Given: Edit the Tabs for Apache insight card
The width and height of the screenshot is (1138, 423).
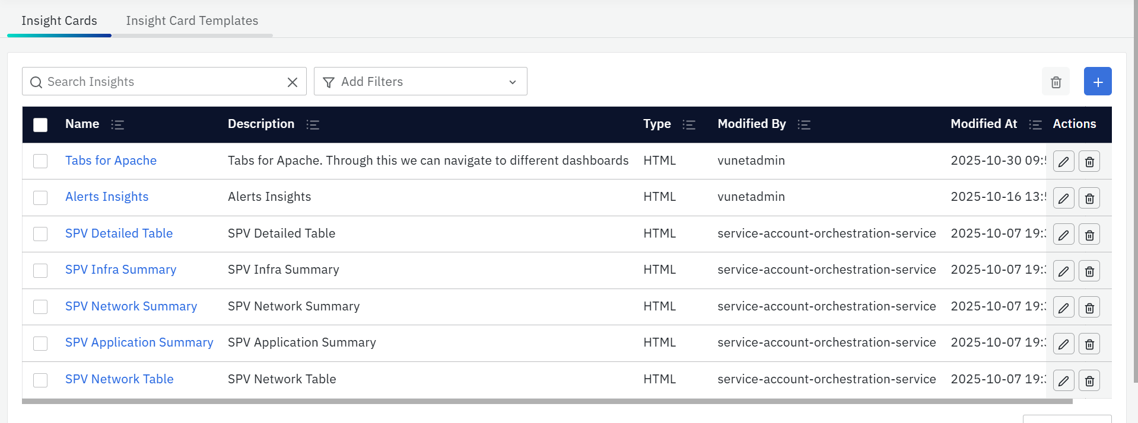Looking at the screenshot, I should click(x=1063, y=162).
